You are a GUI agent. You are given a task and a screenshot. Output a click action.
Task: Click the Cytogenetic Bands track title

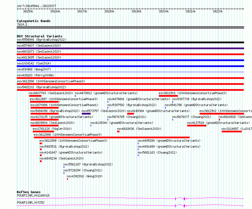pos(34,21)
